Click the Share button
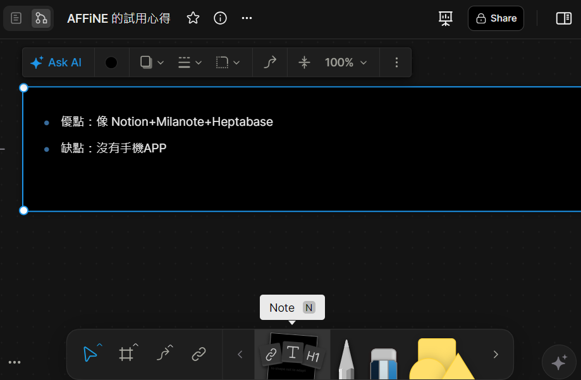 tap(496, 18)
